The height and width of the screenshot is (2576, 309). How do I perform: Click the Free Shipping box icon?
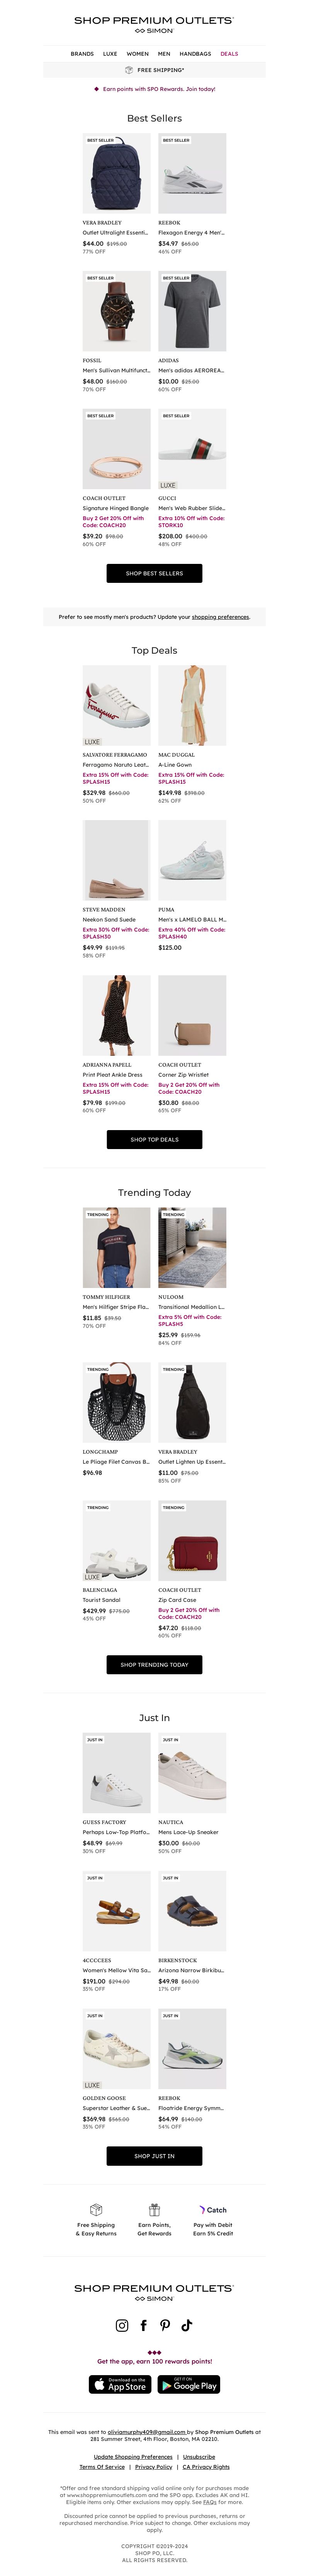(96, 2209)
